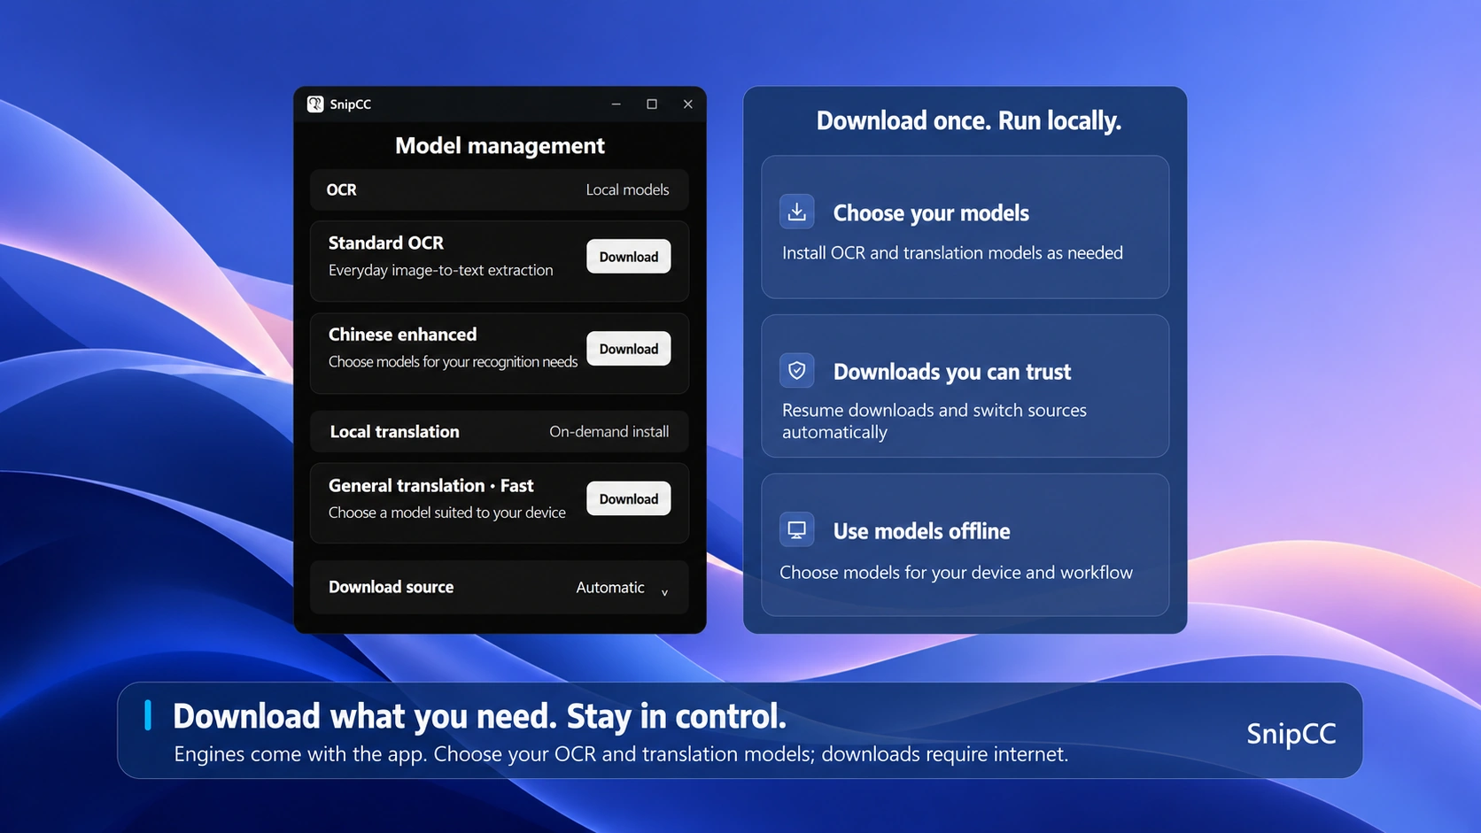Click the 'Chinese enhanced' title text
The width and height of the screenshot is (1481, 833).
(x=402, y=335)
